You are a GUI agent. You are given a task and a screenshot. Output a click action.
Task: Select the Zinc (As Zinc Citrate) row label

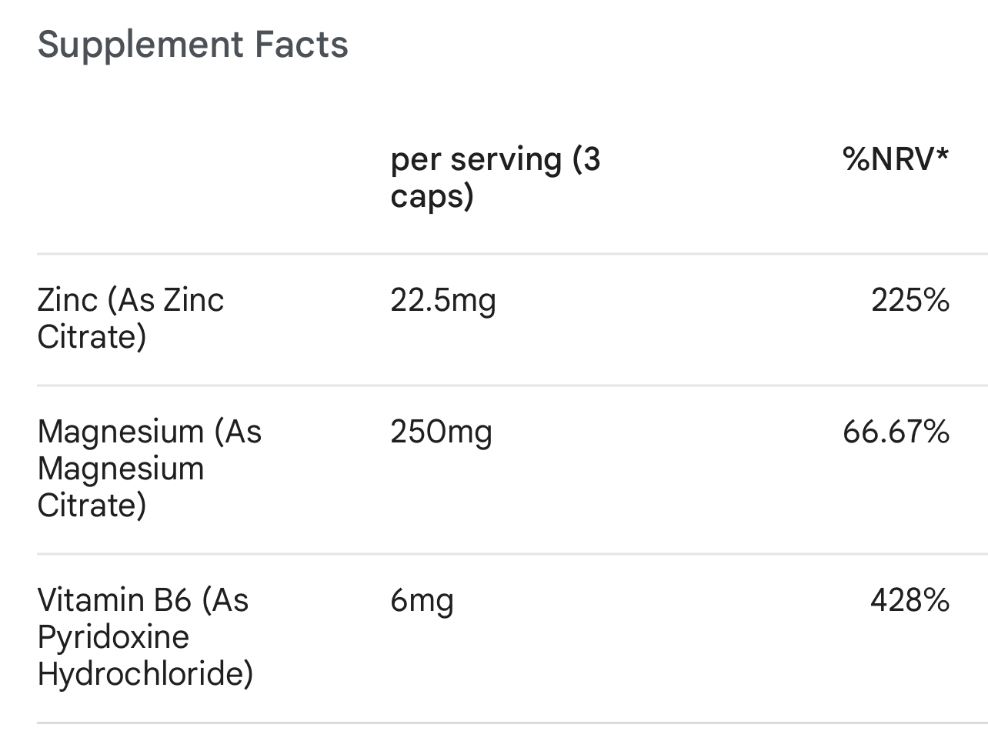[130, 318]
